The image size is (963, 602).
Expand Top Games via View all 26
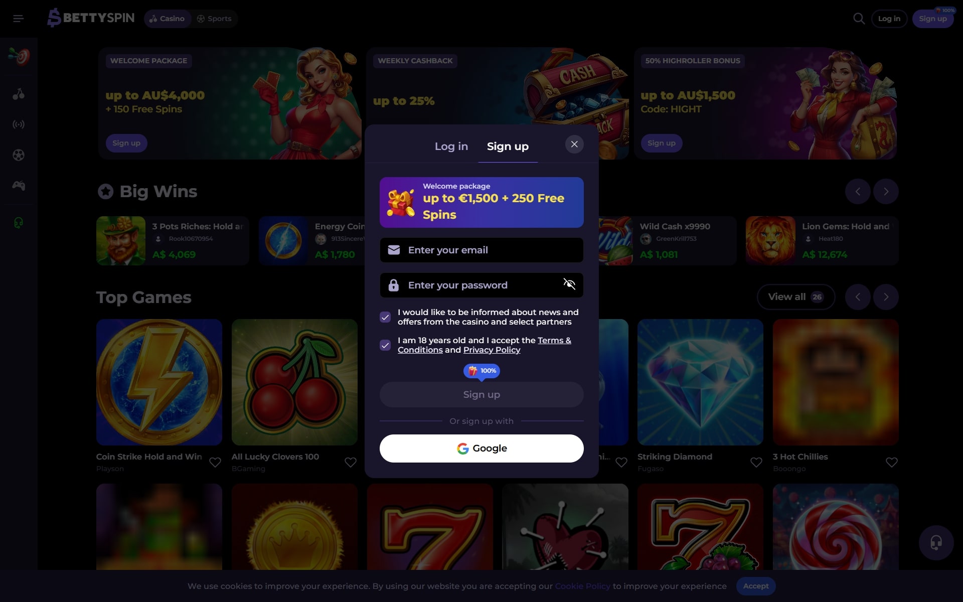click(795, 297)
